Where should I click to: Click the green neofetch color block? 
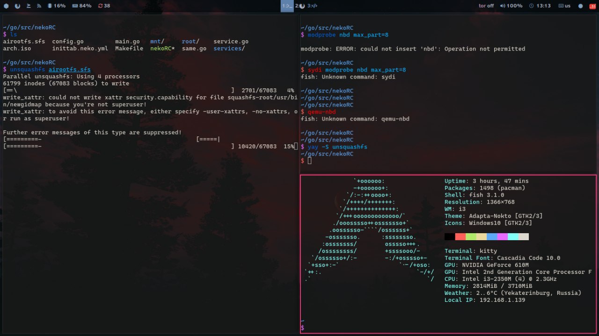[x=471, y=237]
